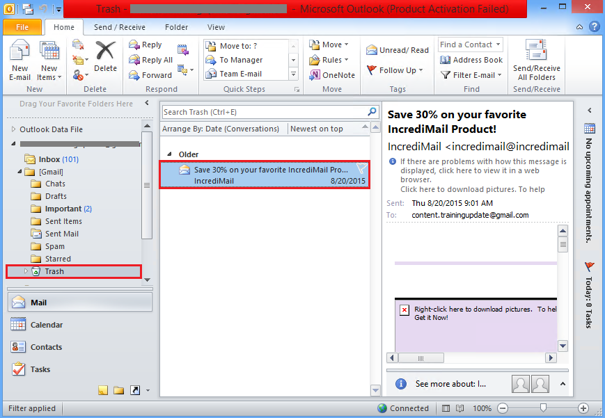The height and width of the screenshot is (418, 605).
Task: Click the Ignore conversation icon
Action: 78,45
